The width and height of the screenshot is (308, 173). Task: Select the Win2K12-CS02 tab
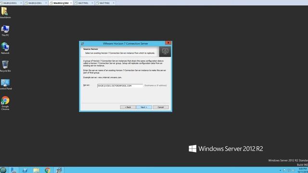[x=61, y=3]
